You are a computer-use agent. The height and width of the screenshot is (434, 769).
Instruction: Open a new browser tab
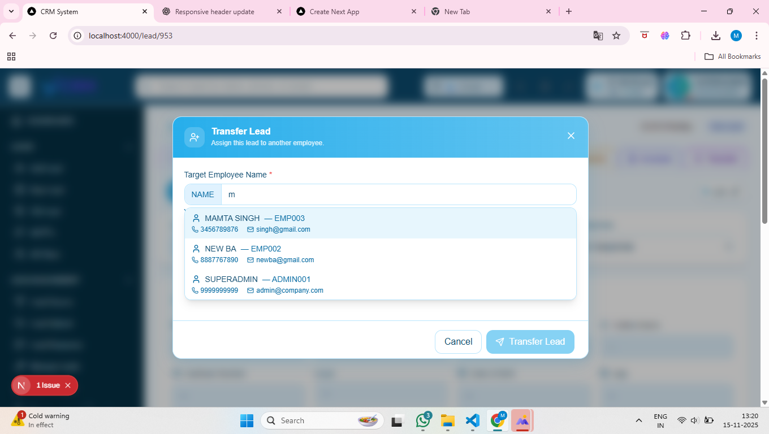[569, 11]
